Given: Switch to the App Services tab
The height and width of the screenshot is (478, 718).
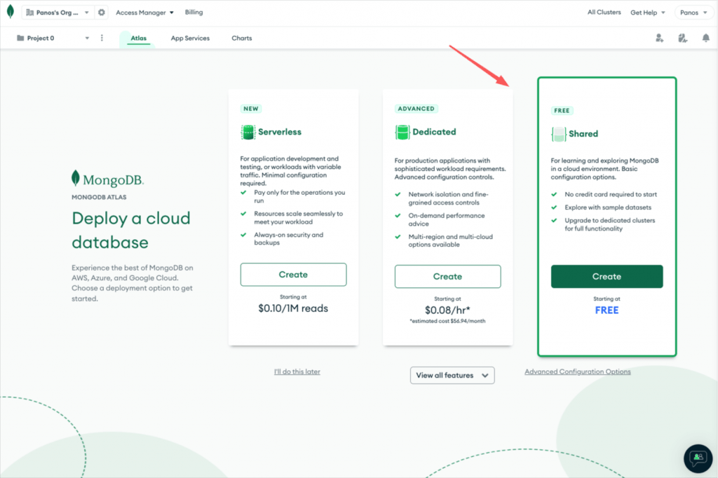Looking at the screenshot, I should tap(190, 38).
